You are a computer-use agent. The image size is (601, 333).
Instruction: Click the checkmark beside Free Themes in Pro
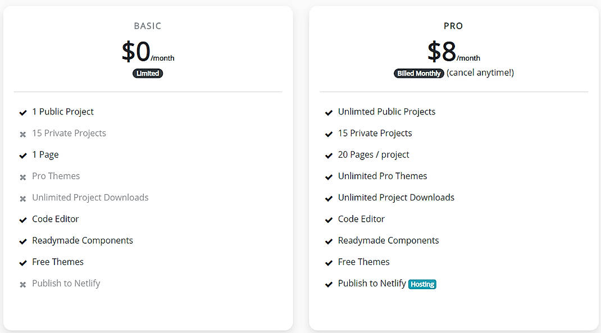pos(329,262)
